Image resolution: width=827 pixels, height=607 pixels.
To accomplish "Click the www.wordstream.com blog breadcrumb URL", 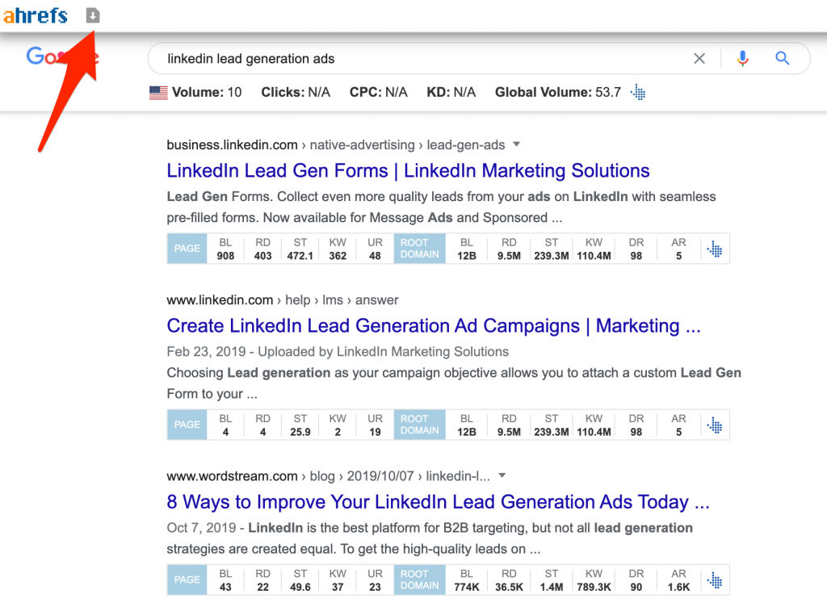I will pyautogui.click(x=328, y=476).
